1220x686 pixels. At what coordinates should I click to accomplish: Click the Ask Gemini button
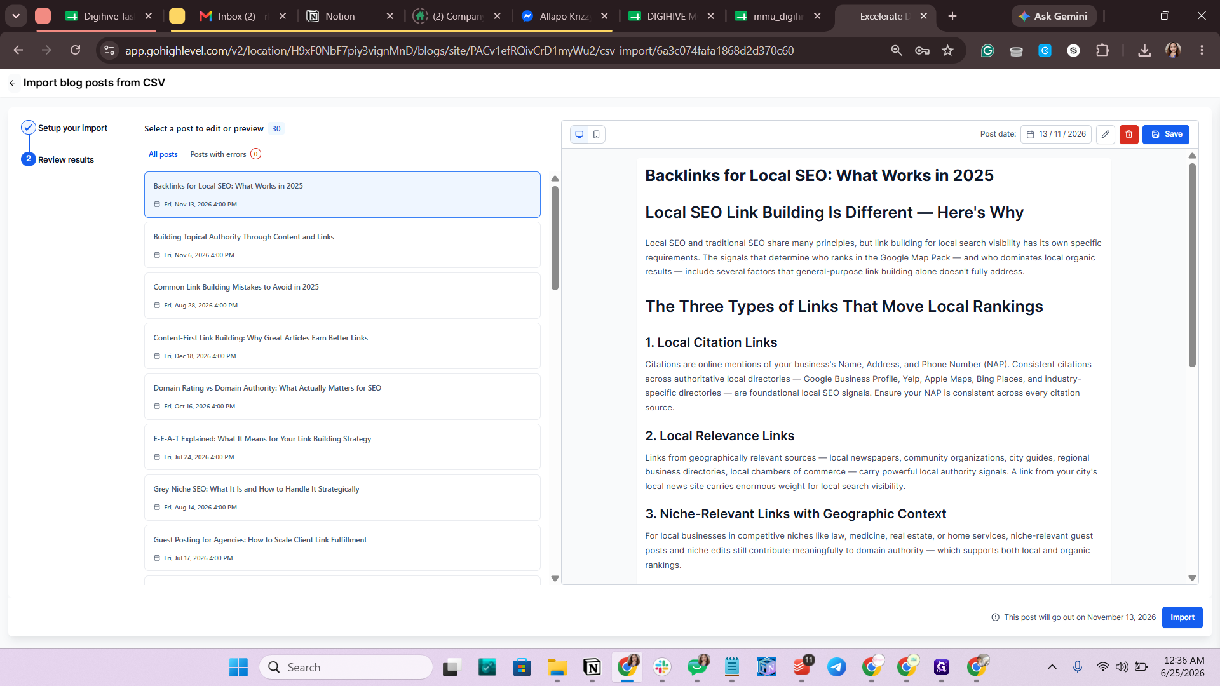tap(1054, 16)
